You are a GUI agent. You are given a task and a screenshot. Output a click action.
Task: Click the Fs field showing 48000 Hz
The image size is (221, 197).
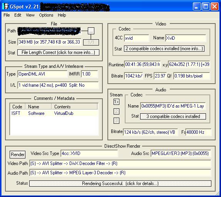coord(198,132)
